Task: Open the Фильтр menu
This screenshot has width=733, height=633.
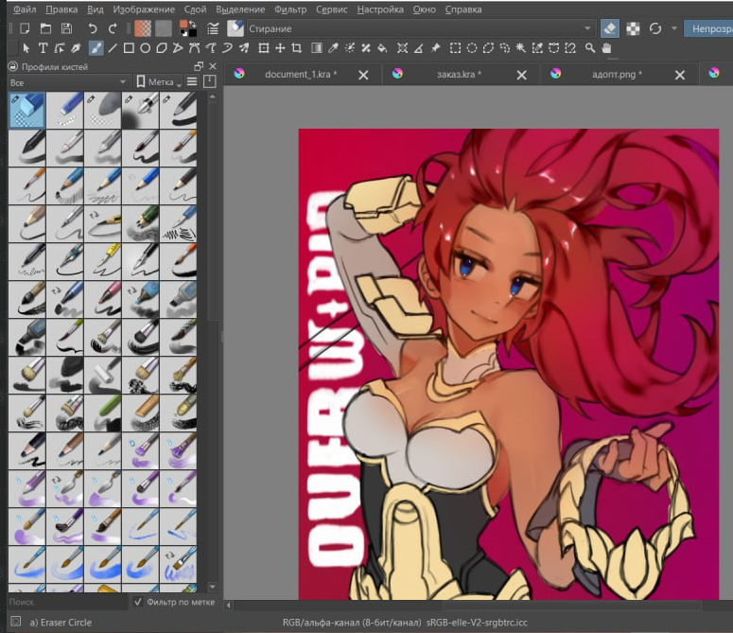Action: pos(289,9)
